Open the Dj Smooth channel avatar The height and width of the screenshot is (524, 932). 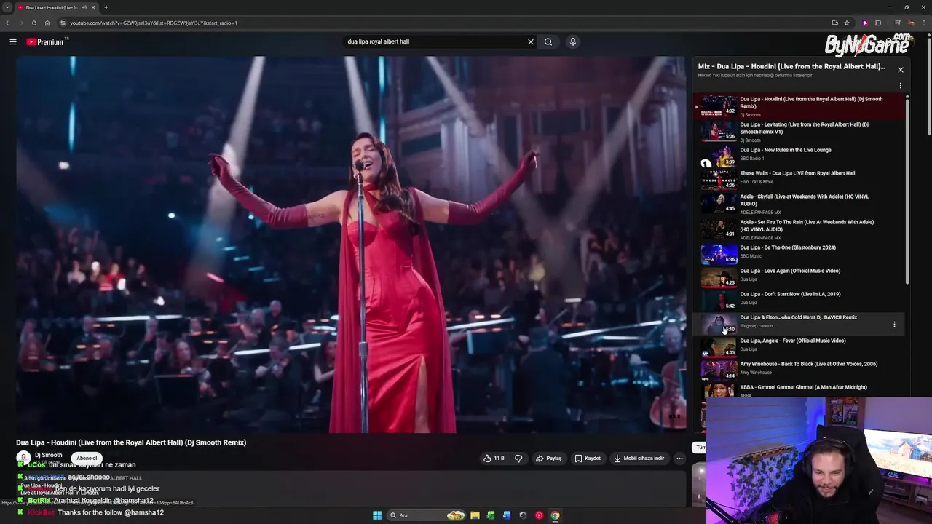pyautogui.click(x=24, y=458)
